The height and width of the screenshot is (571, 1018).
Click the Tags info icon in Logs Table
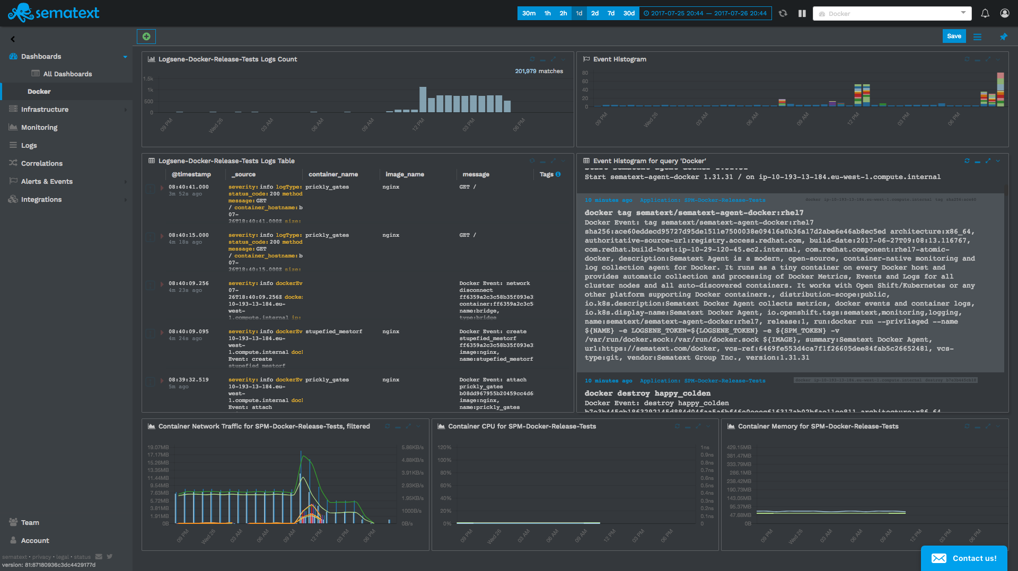(x=558, y=174)
